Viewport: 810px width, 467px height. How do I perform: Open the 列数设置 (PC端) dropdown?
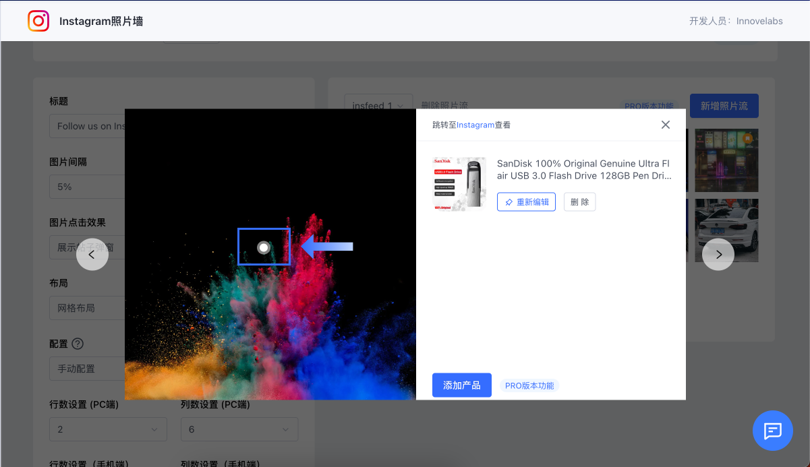239,429
